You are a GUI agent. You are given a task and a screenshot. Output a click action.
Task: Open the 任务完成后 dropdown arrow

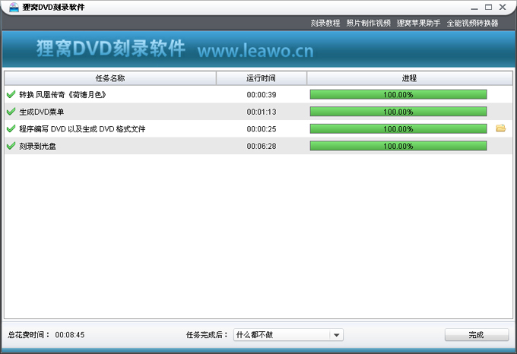pyautogui.click(x=336, y=335)
